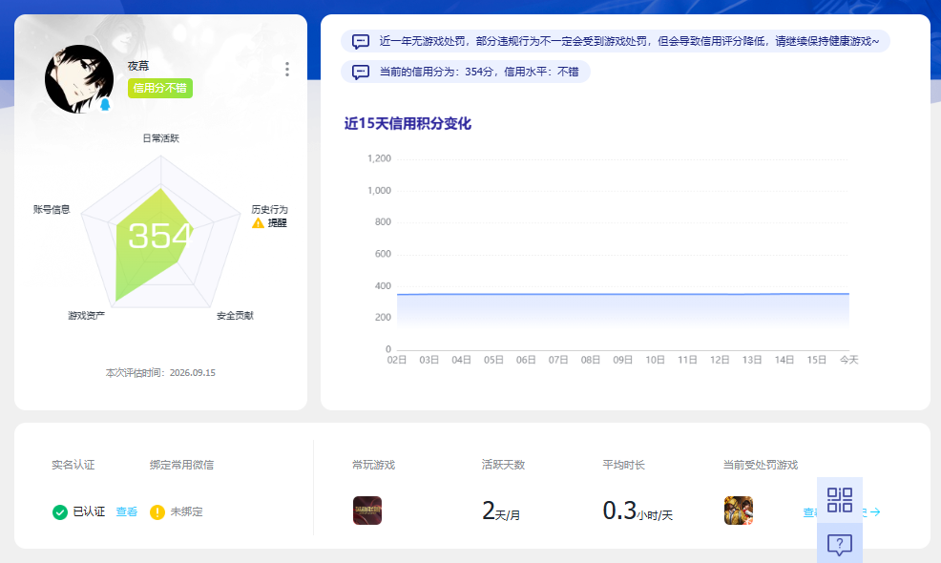Click the 354 credit score number
This screenshot has height=563, width=941.
coord(160,236)
